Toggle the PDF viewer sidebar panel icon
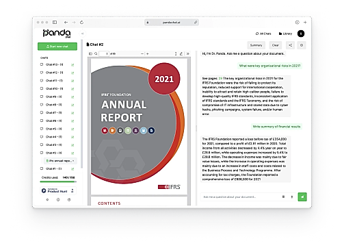This screenshot has height=252, width=344. coord(90,53)
